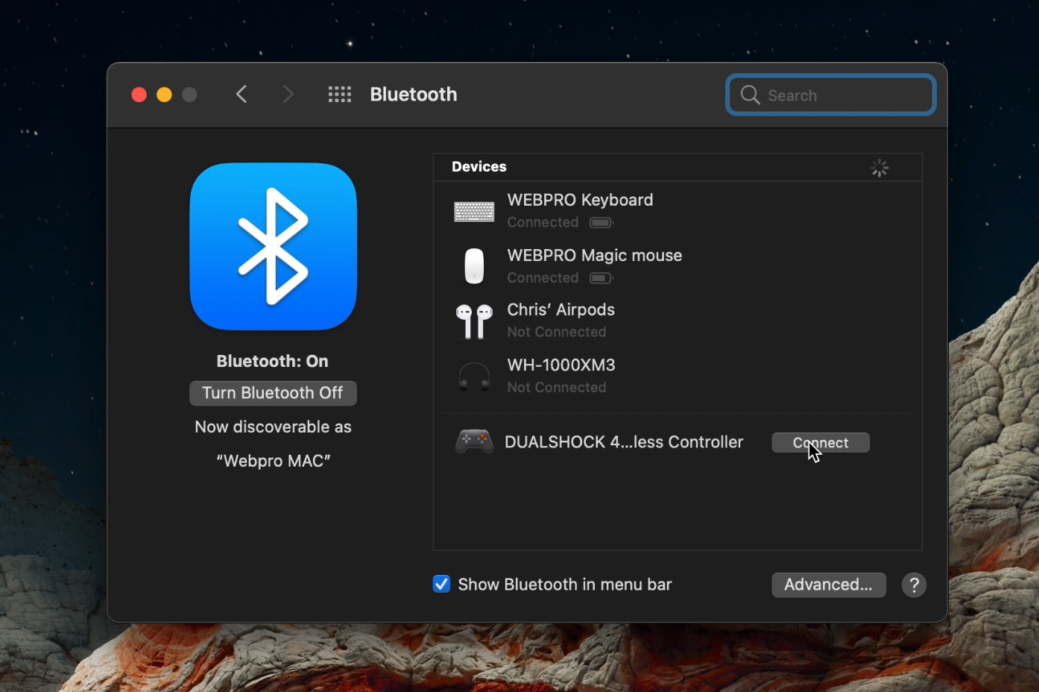Minimize the Bluetooth window
The image size is (1039, 692).
[164, 95]
